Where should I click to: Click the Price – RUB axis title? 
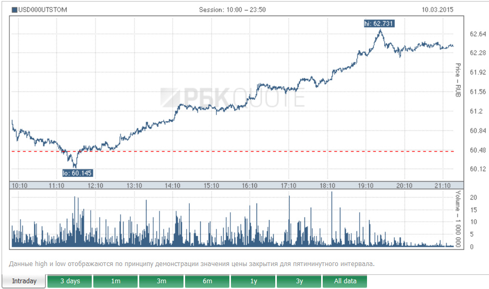[458, 80]
